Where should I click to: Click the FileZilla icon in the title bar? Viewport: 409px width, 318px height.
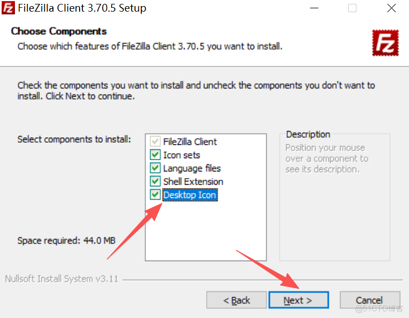(x=8, y=8)
